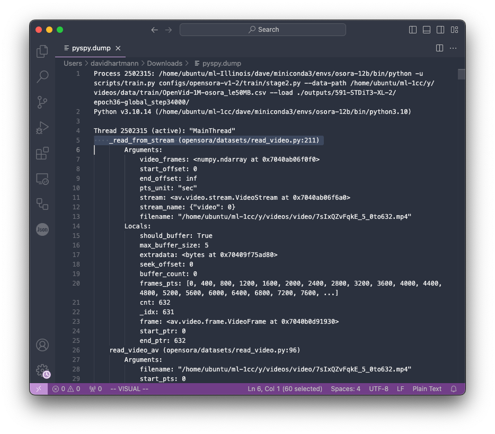Toggle the secondary side bar layout button
The height and width of the screenshot is (434, 495).
[x=440, y=30]
